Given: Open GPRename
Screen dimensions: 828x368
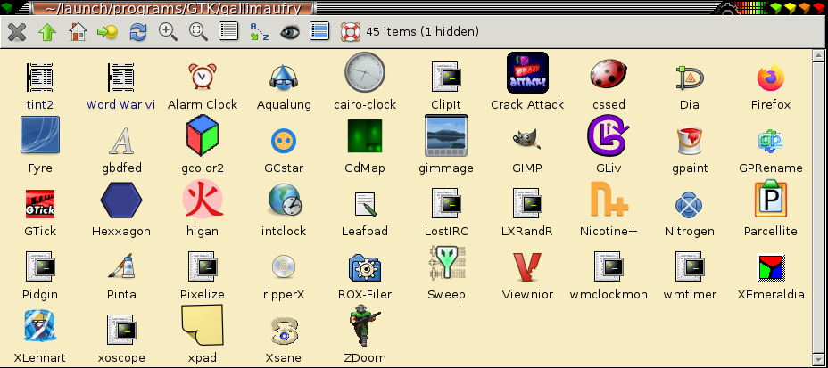Looking at the screenshot, I should pyautogui.click(x=770, y=142).
